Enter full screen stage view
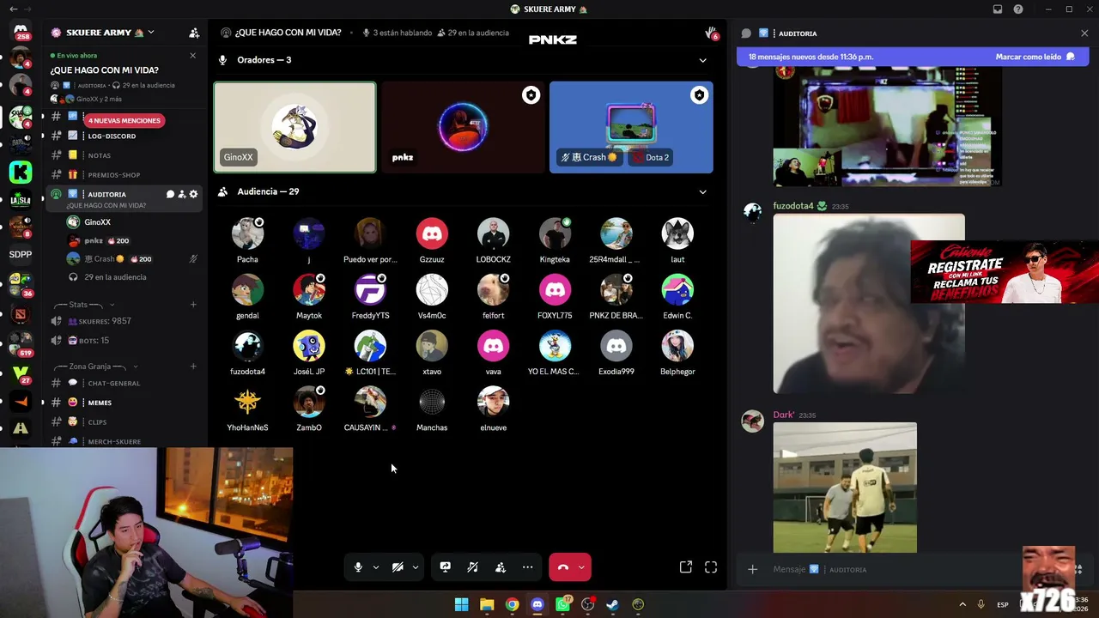 pos(711,567)
